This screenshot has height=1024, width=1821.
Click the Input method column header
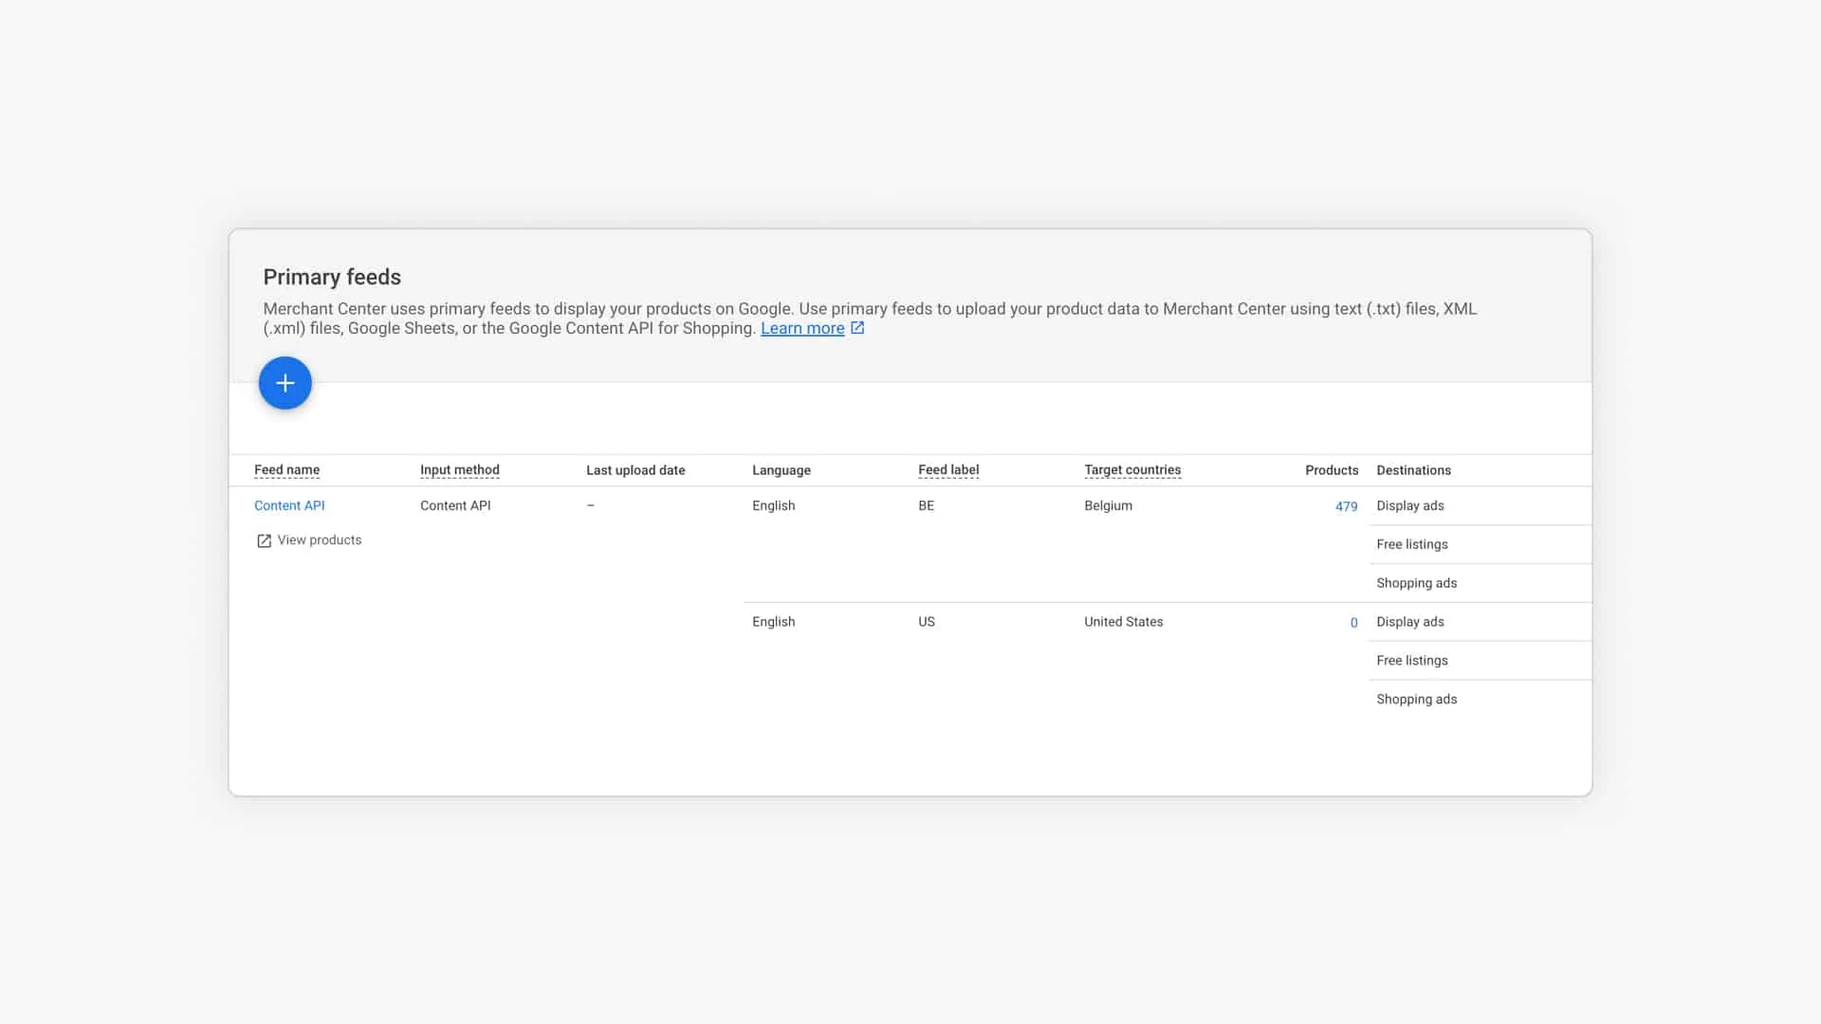(459, 470)
